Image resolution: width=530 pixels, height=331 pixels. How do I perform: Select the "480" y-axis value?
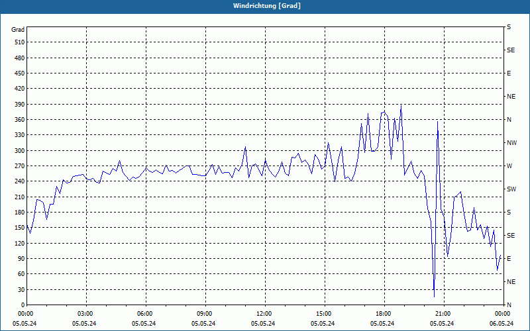coord(20,58)
